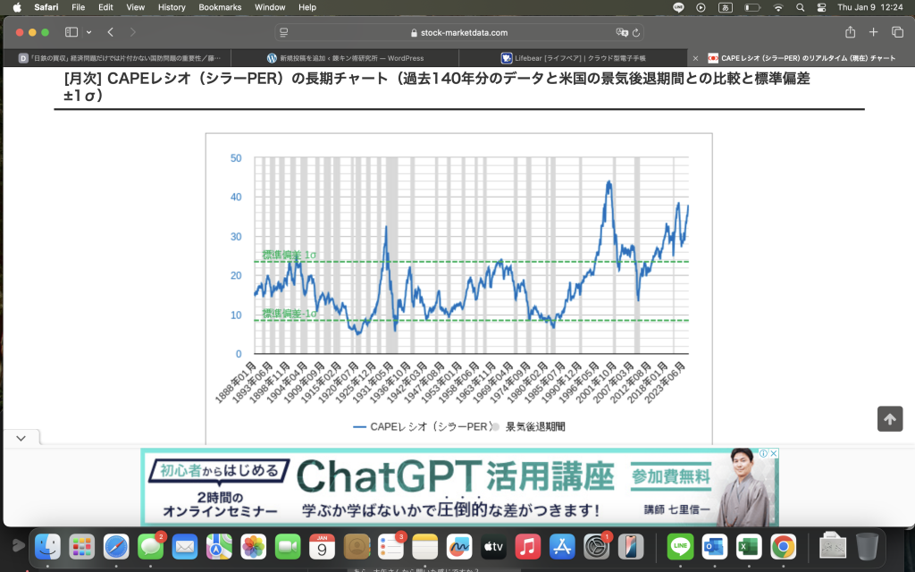The image size is (915, 572).
Task: Open the Excel app in the Dock
Action: coord(747,546)
